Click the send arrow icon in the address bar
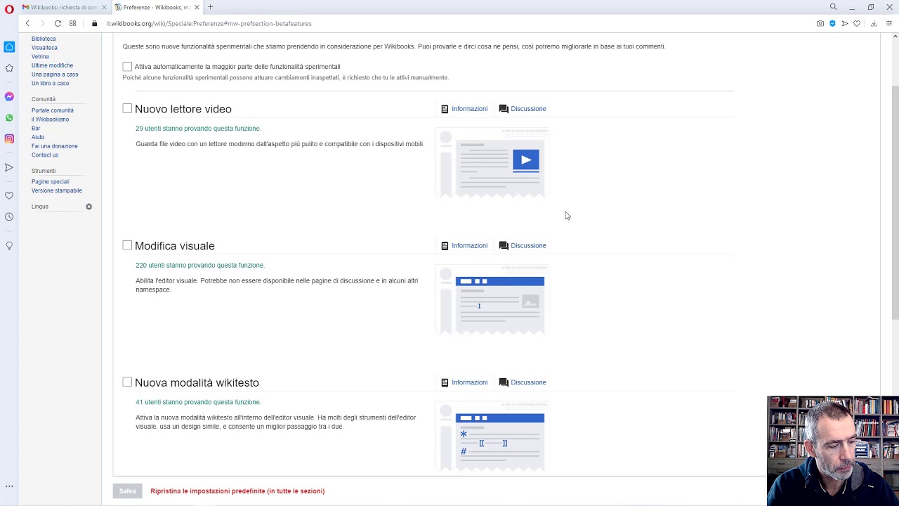This screenshot has width=899, height=506. click(x=844, y=23)
